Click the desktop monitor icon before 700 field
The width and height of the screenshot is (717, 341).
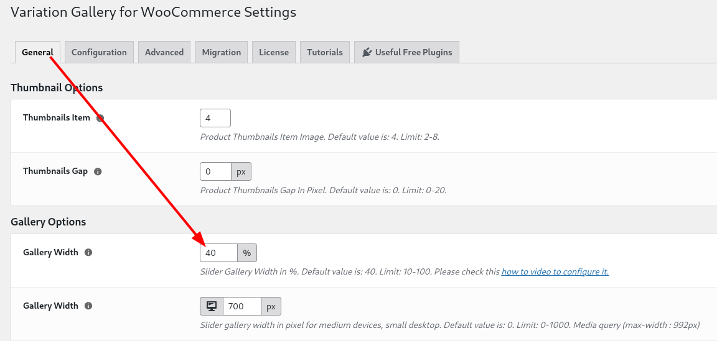click(211, 306)
